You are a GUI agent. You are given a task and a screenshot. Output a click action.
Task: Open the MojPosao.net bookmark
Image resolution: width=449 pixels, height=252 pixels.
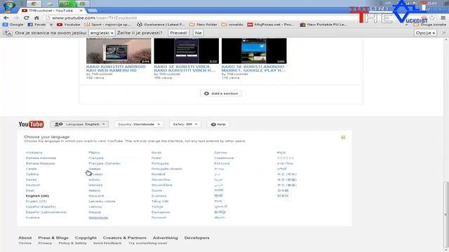coord(271,24)
